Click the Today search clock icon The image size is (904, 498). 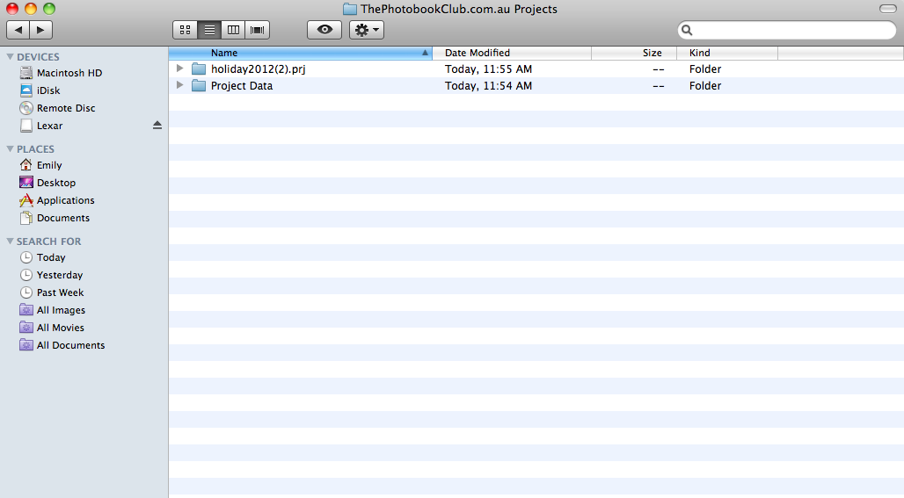click(x=26, y=257)
